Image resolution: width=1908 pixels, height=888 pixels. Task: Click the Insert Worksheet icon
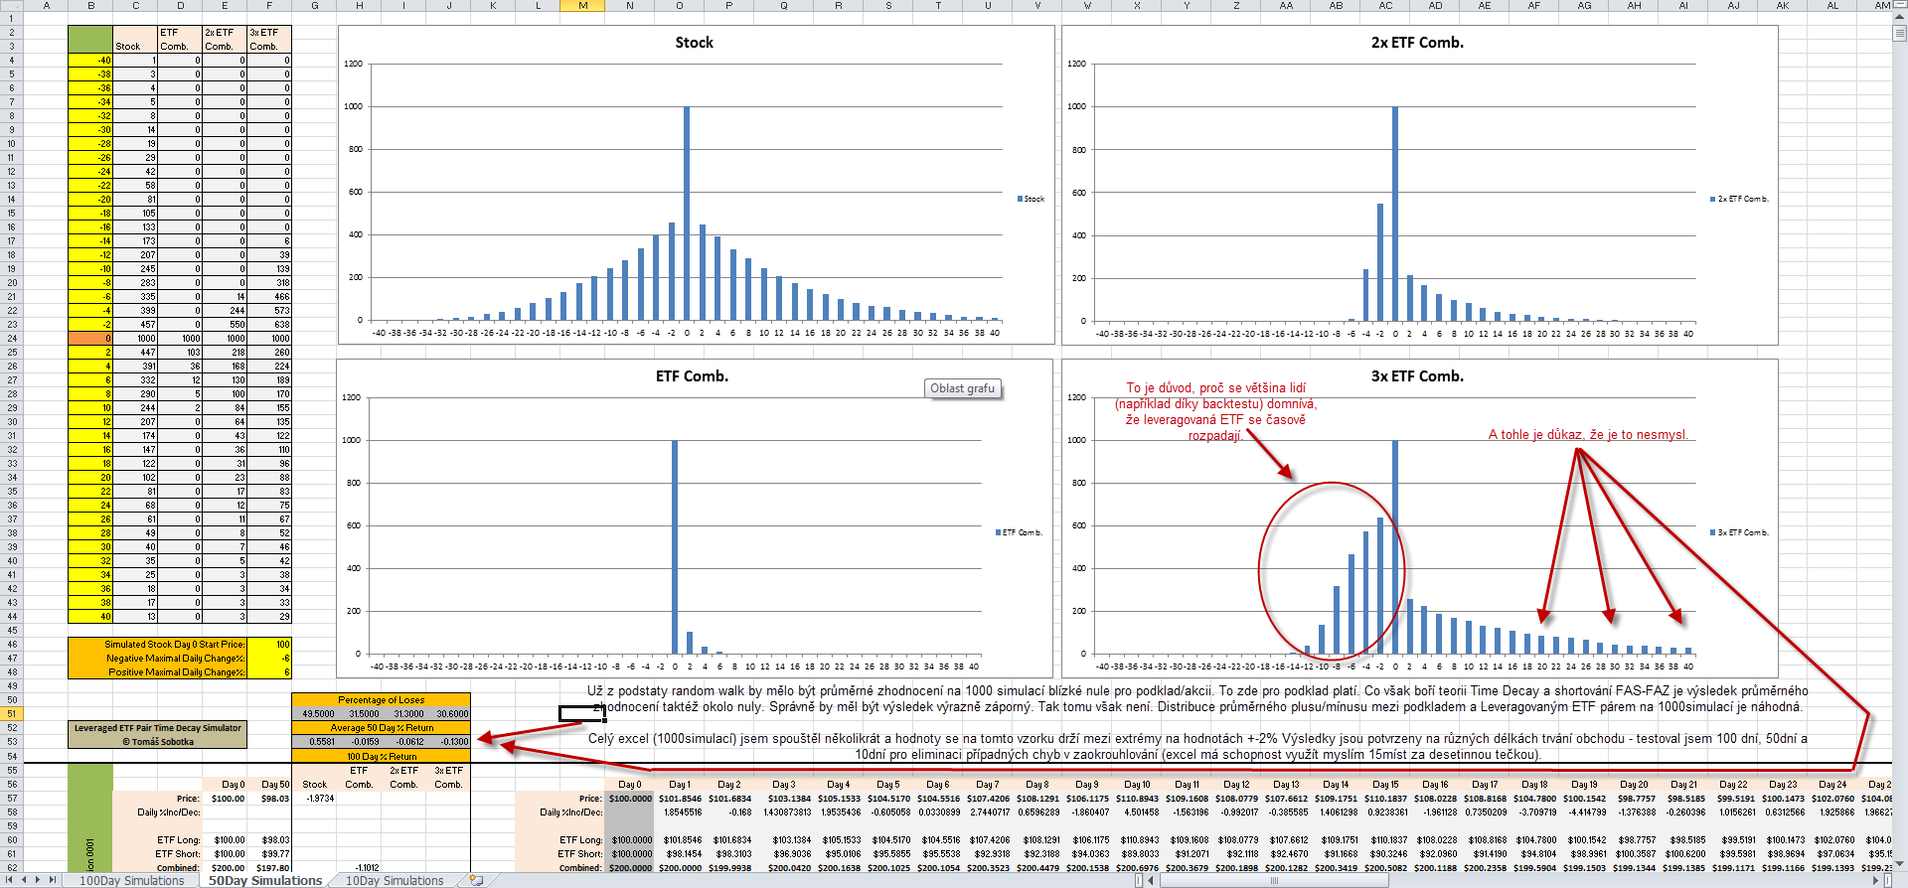(x=476, y=880)
